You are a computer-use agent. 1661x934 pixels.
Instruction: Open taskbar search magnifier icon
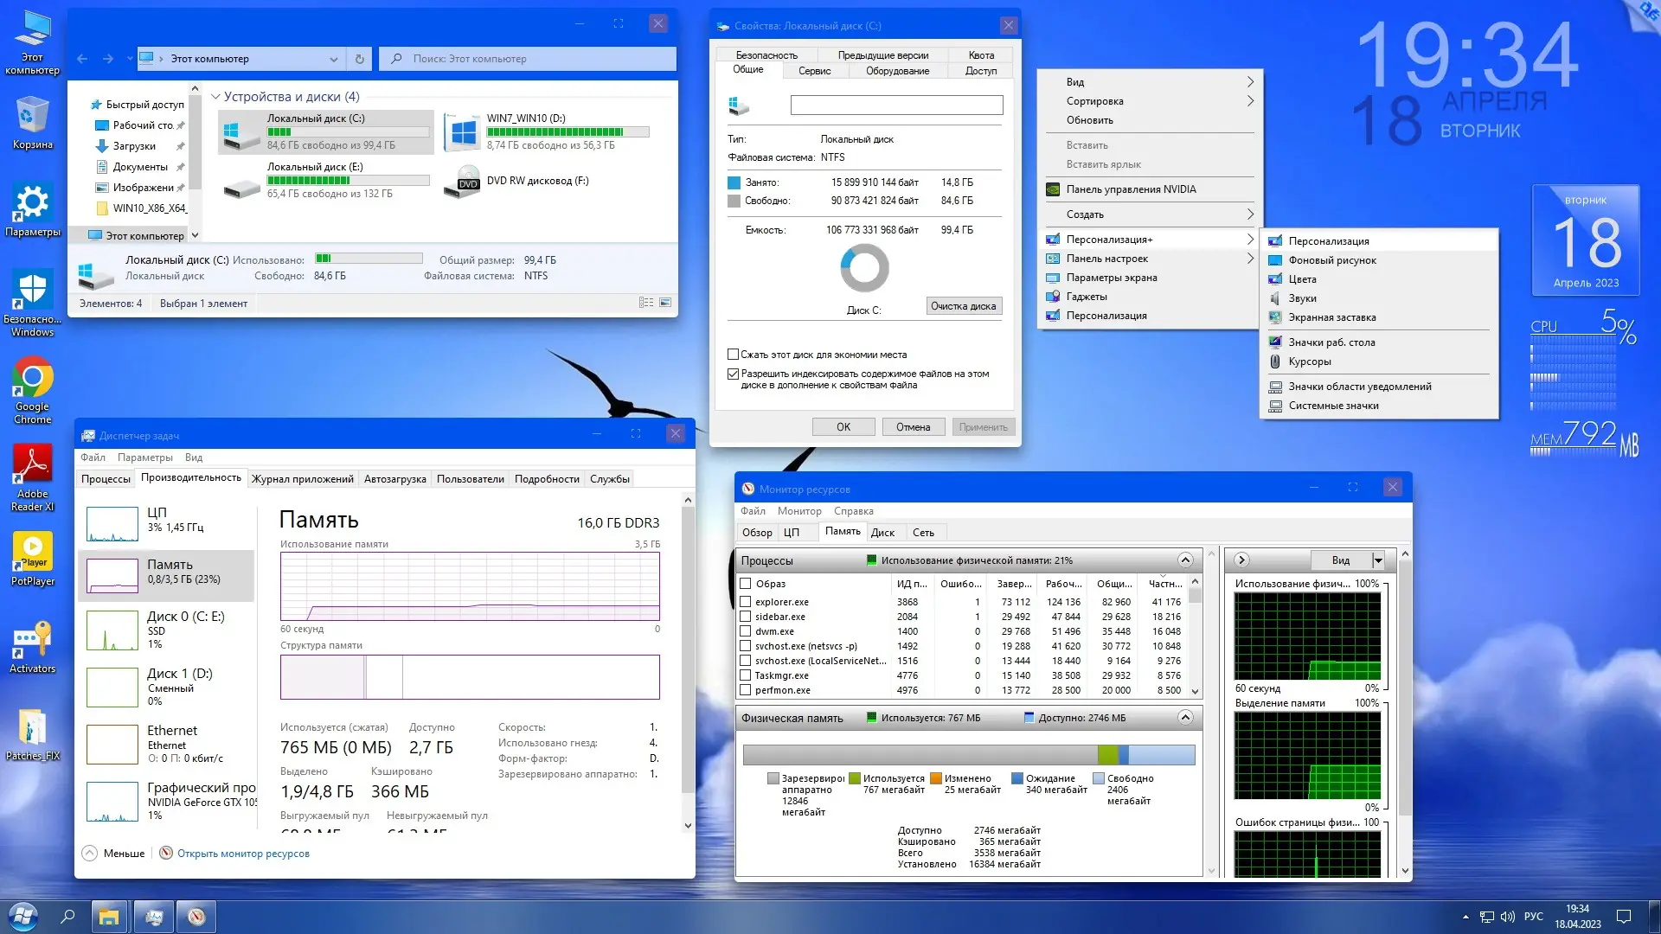point(67,917)
